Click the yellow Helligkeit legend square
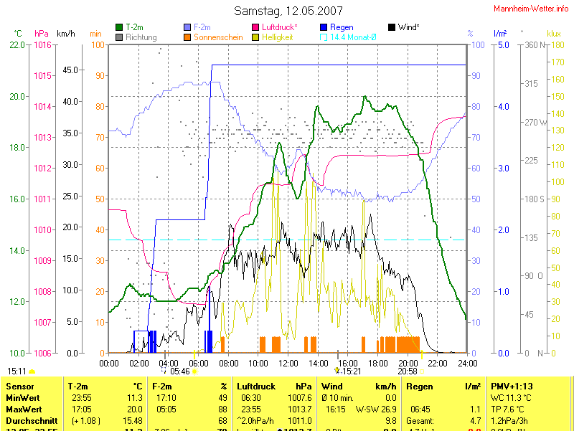574x431 pixels. 255,37
